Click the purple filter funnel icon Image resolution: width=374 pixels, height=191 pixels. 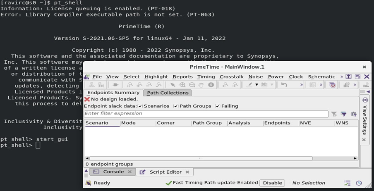click(x=344, y=114)
